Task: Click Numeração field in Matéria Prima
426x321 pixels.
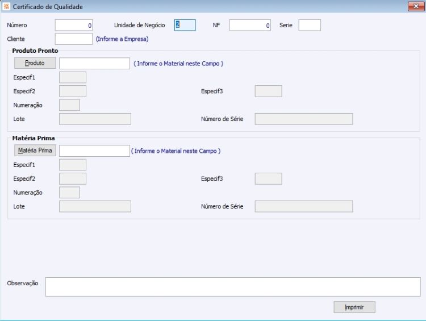Action: point(69,193)
